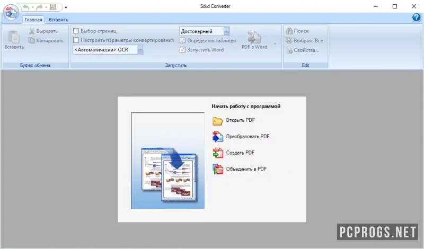This screenshot has width=424, height=249.
Task: Click the Преобразовать PDF link text
Action: (x=248, y=136)
